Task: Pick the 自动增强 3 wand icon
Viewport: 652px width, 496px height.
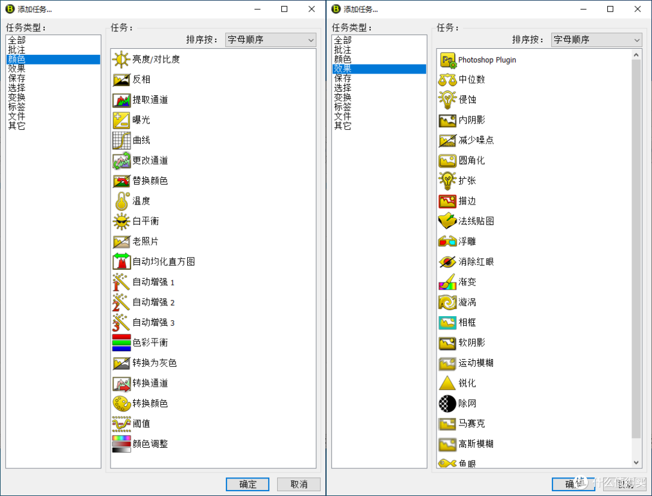Action: tap(121, 323)
